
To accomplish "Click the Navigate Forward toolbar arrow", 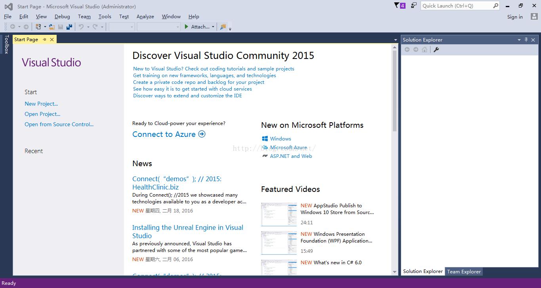I will pos(26,27).
